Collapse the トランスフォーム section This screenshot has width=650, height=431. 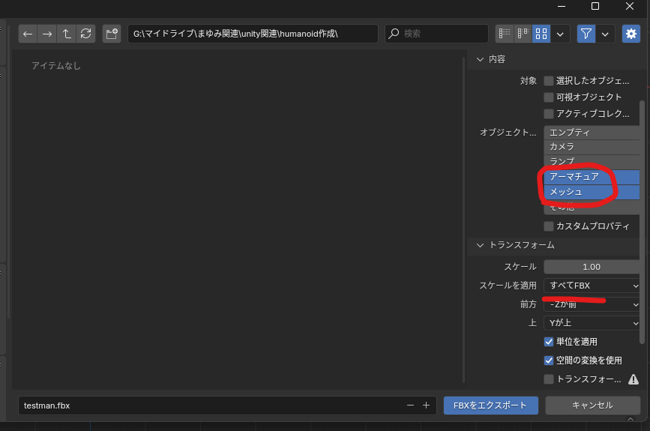click(x=481, y=245)
